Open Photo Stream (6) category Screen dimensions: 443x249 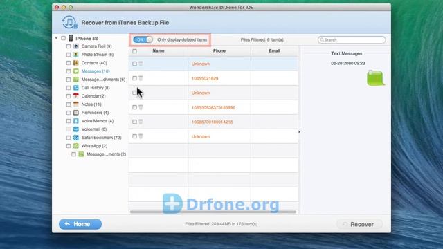pyautogui.click(x=97, y=55)
